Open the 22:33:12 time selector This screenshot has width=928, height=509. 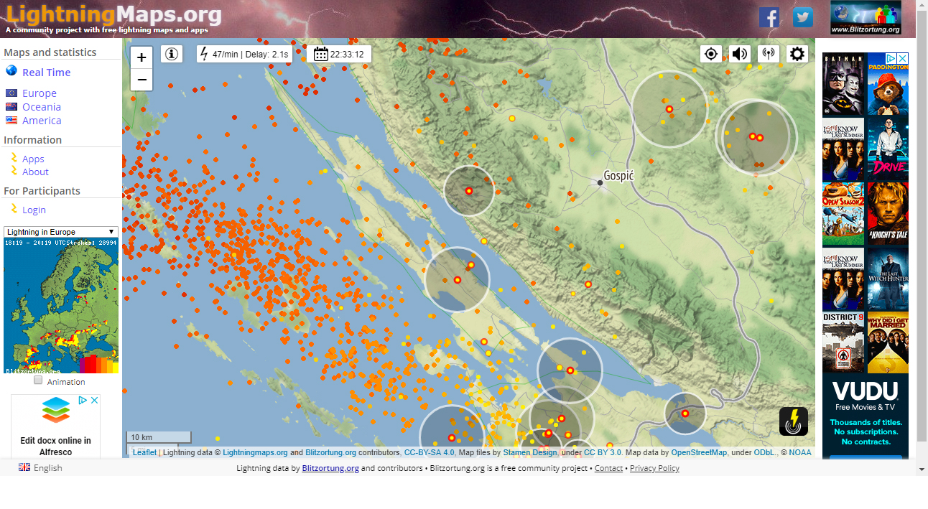pos(339,54)
